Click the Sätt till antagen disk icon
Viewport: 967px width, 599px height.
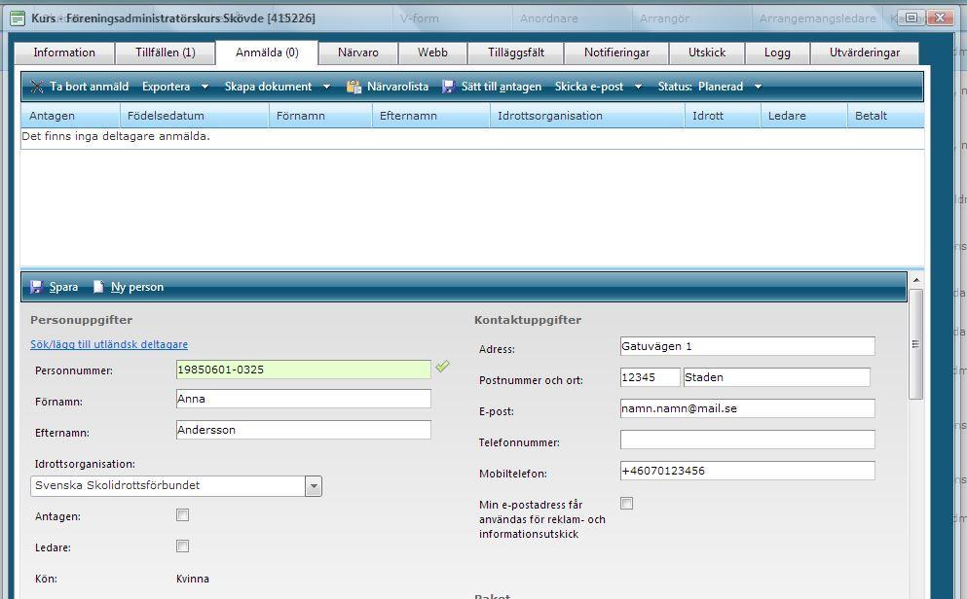448,87
